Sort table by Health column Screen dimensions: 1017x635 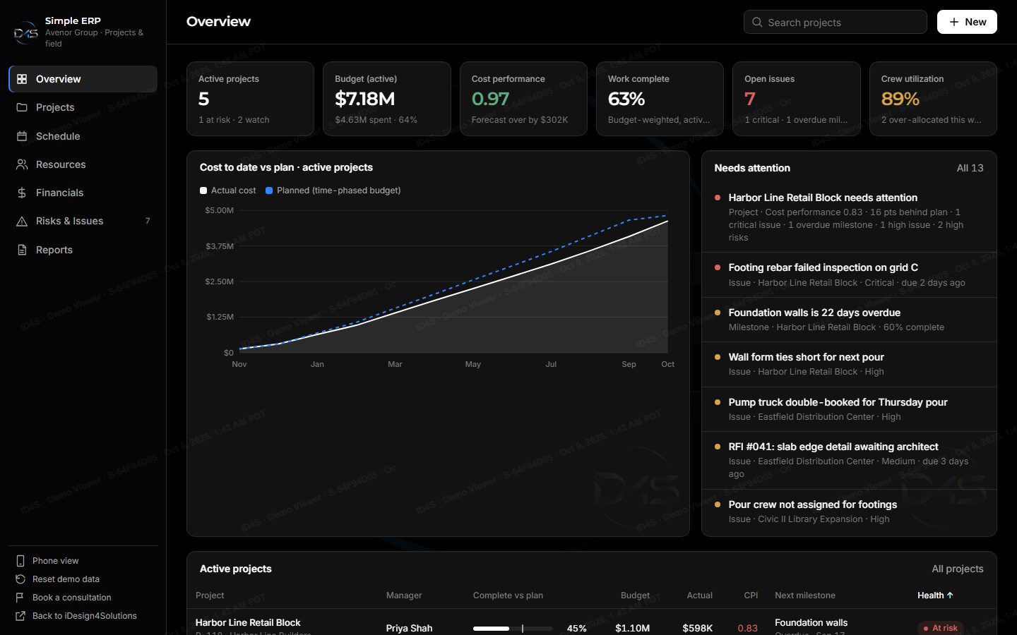point(935,595)
